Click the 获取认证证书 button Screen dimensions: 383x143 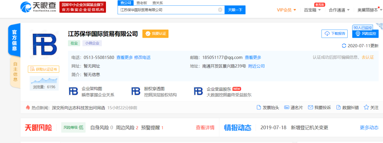[44, 69]
